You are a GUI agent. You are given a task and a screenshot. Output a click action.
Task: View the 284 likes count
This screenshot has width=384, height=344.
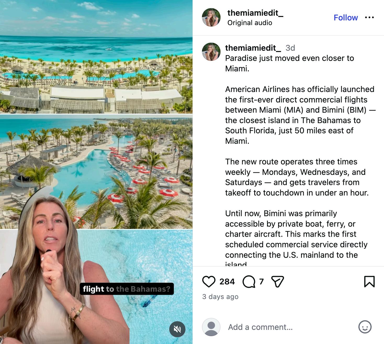(227, 282)
